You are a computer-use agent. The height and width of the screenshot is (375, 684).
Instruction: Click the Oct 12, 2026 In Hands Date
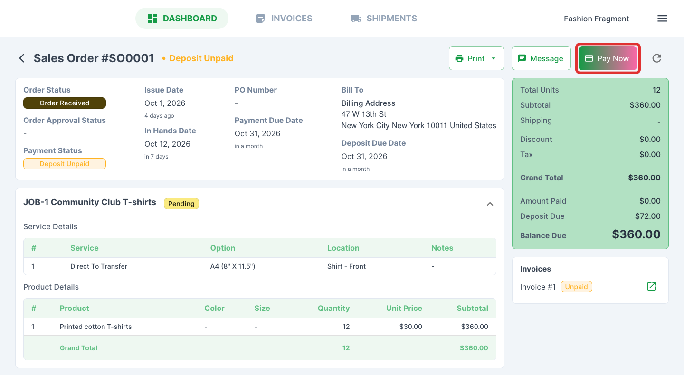coord(167,144)
